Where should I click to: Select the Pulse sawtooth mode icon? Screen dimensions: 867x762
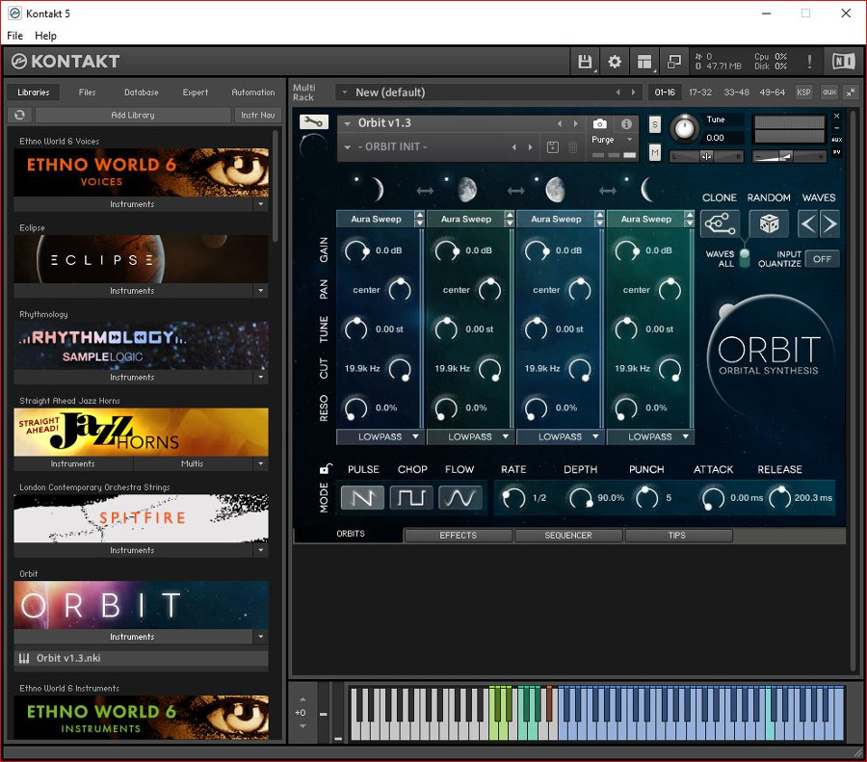tap(362, 498)
